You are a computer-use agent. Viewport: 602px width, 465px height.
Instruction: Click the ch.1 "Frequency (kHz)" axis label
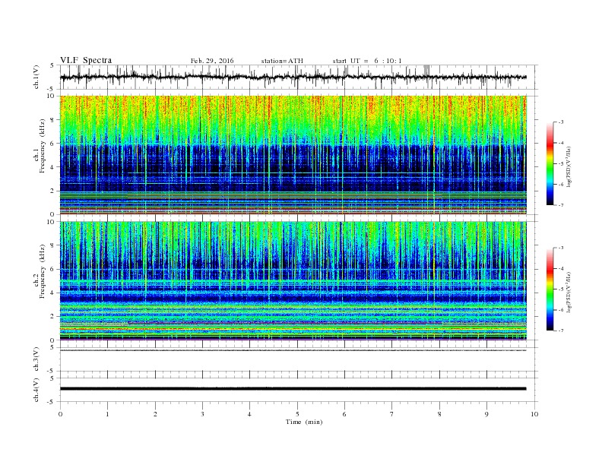[43, 146]
